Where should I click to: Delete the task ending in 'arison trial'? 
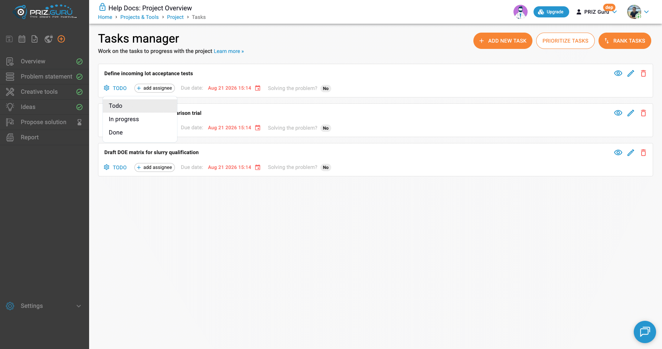[643, 113]
